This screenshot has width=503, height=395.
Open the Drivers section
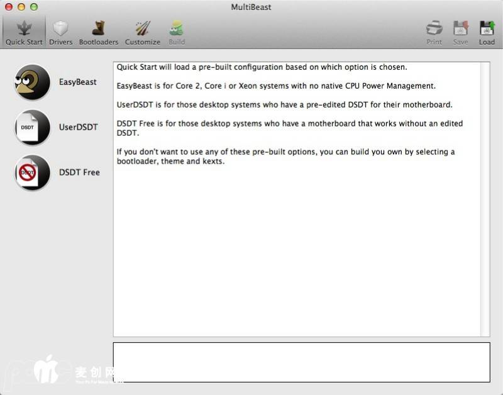pos(61,31)
